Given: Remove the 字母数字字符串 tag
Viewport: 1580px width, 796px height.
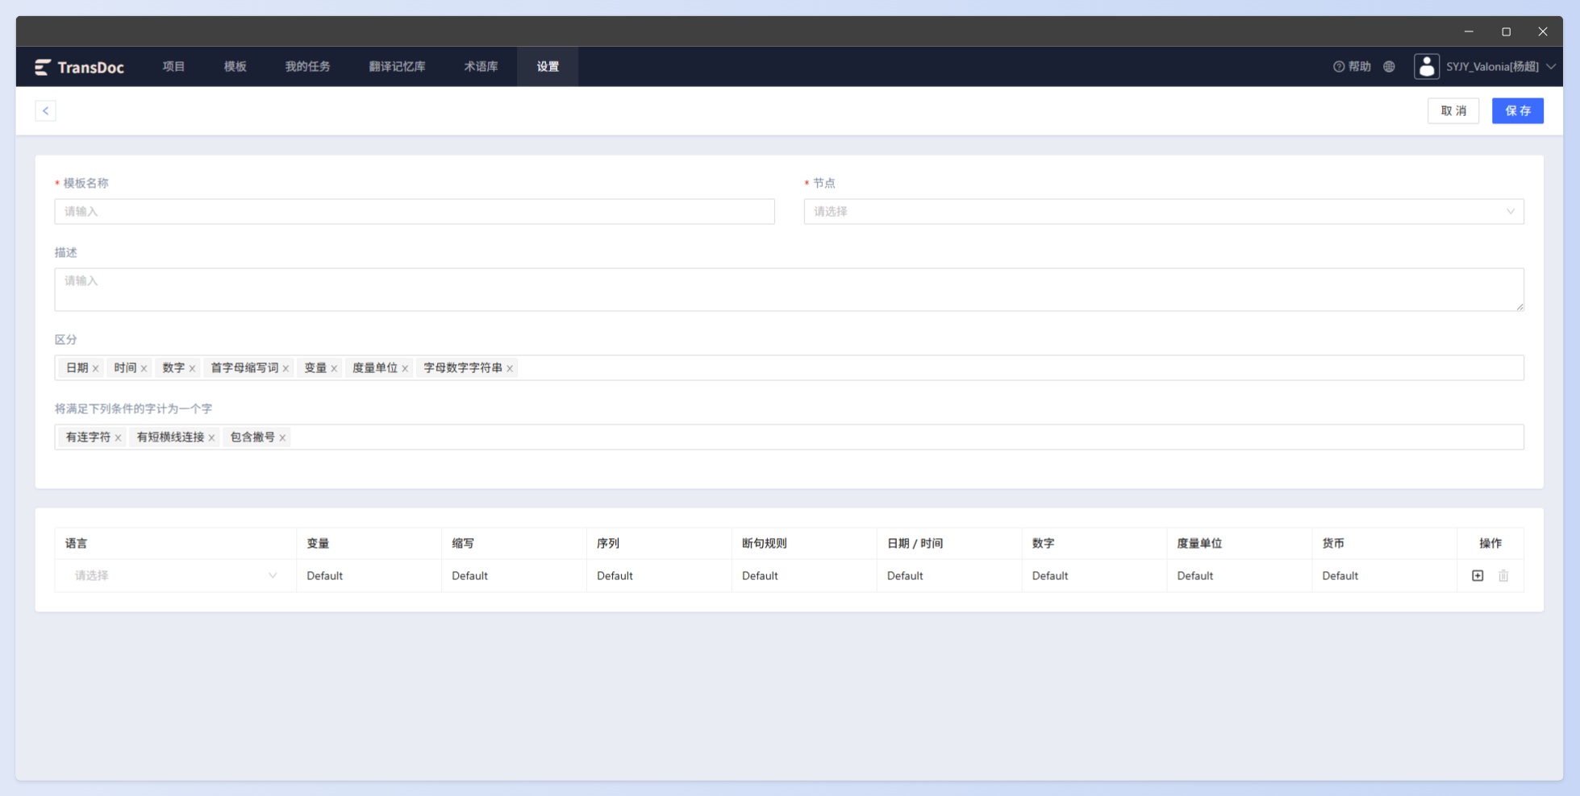Looking at the screenshot, I should (510, 368).
